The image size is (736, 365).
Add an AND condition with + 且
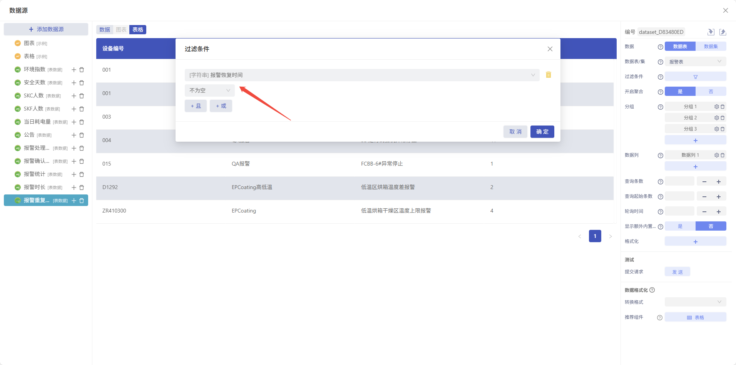pyautogui.click(x=196, y=106)
